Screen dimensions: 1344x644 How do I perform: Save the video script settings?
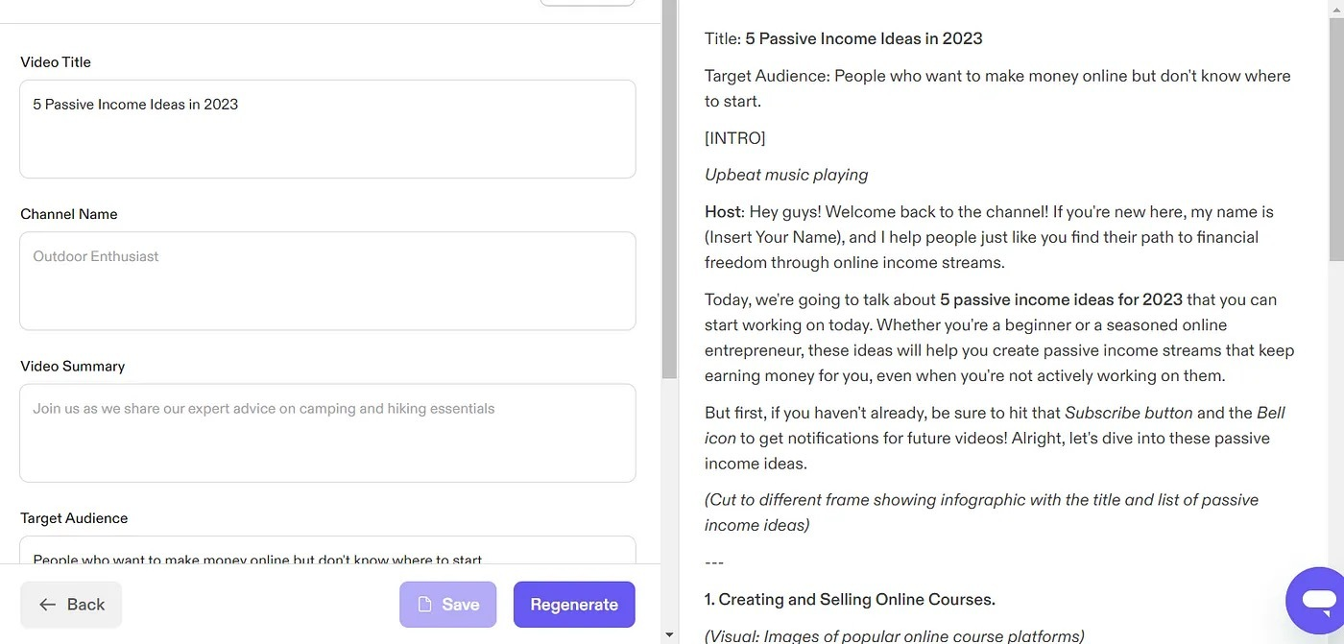pyautogui.click(x=447, y=605)
